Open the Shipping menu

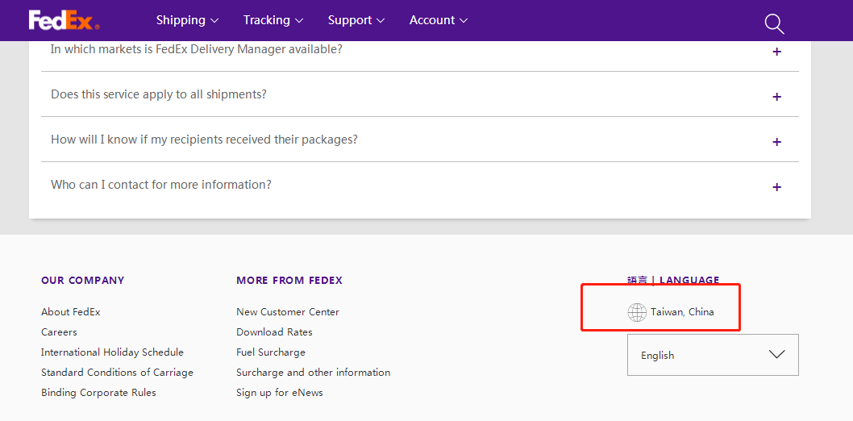[x=187, y=20]
